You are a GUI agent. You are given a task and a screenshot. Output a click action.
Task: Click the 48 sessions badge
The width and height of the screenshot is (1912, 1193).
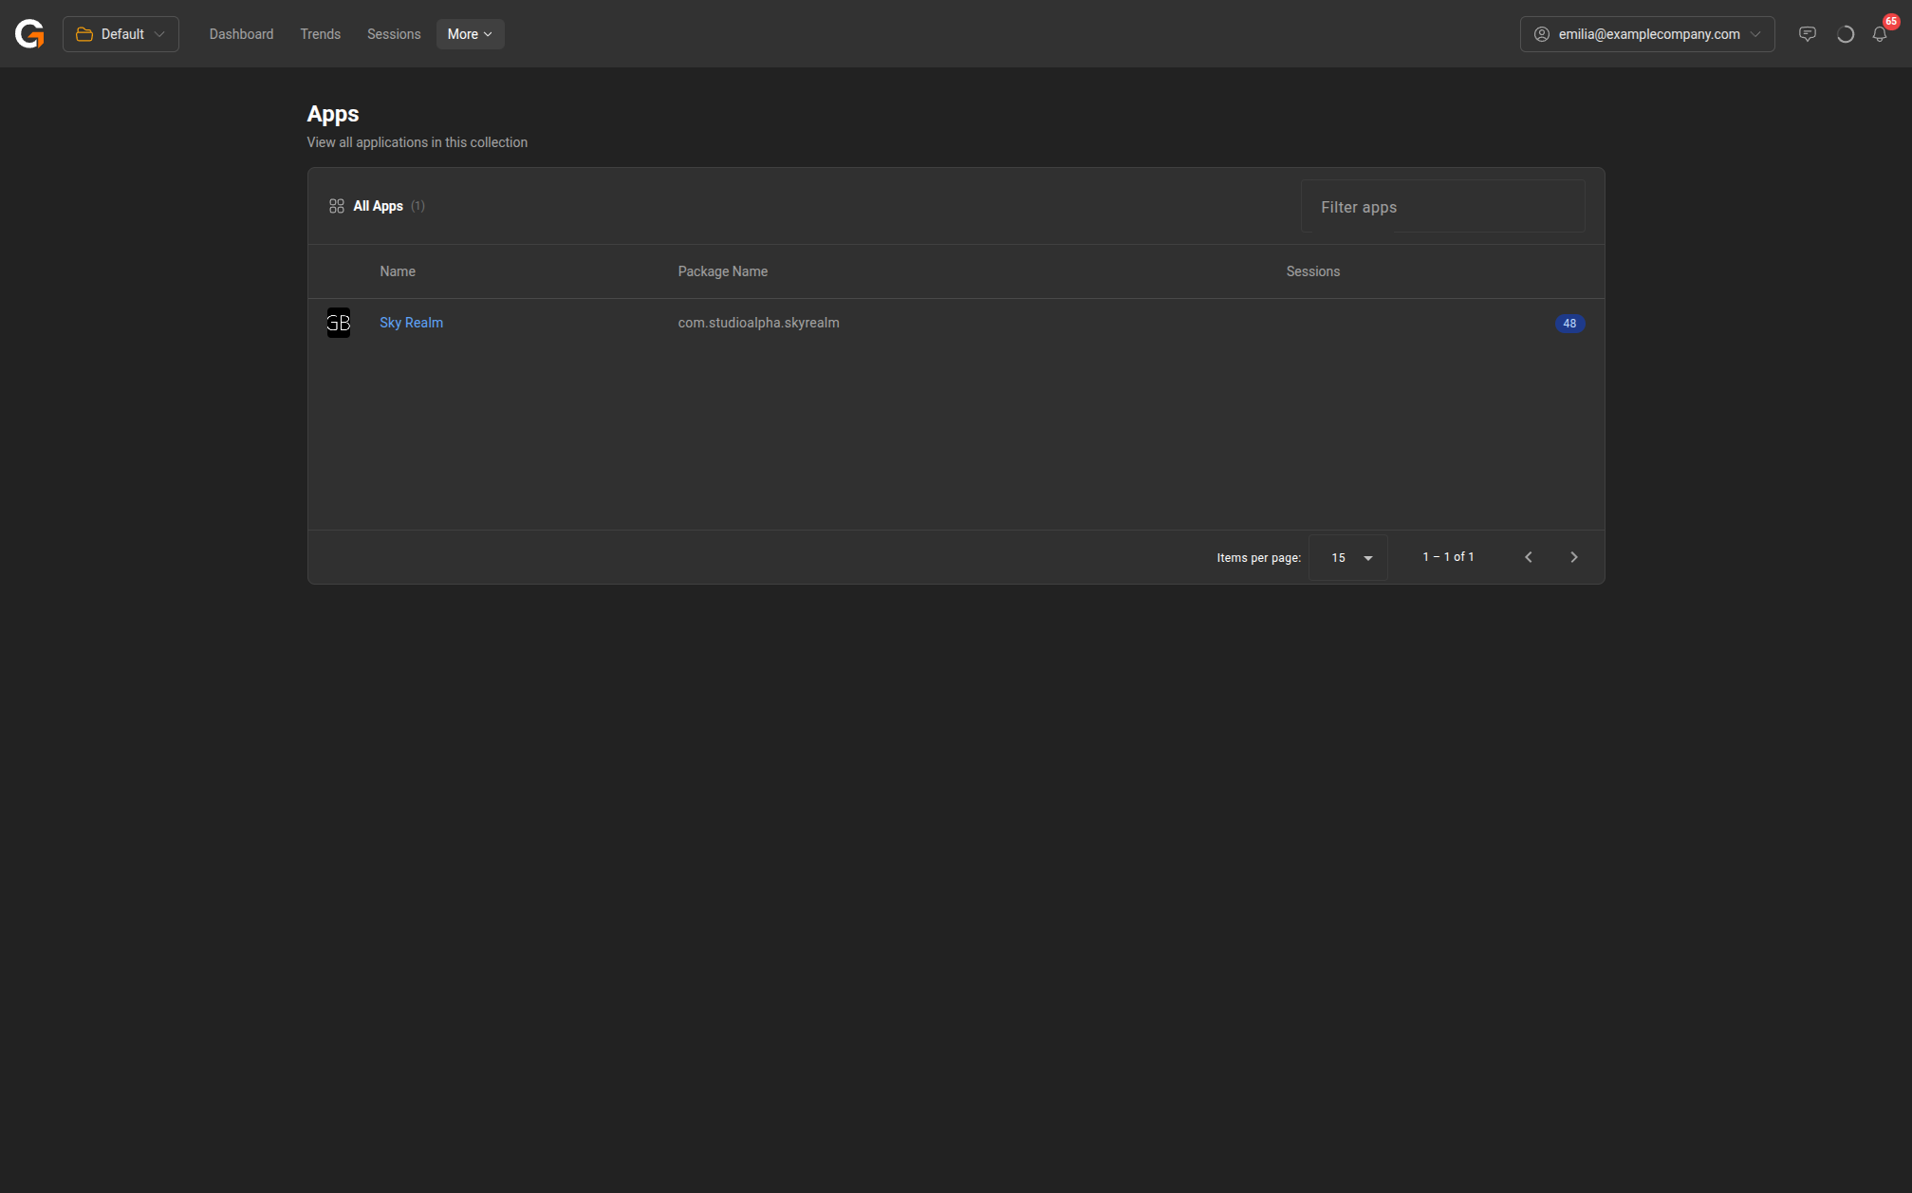click(x=1569, y=324)
